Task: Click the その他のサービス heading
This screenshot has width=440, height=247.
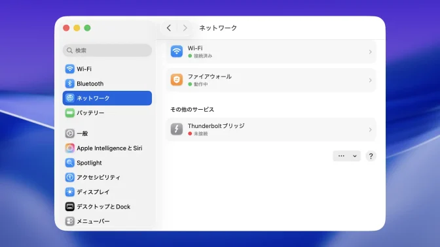Action: pos(192,110)
